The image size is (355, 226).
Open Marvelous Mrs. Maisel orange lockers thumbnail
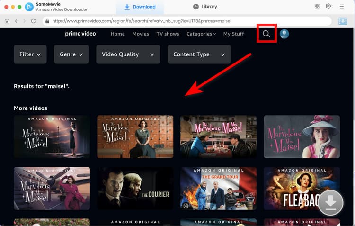(135, 136)
